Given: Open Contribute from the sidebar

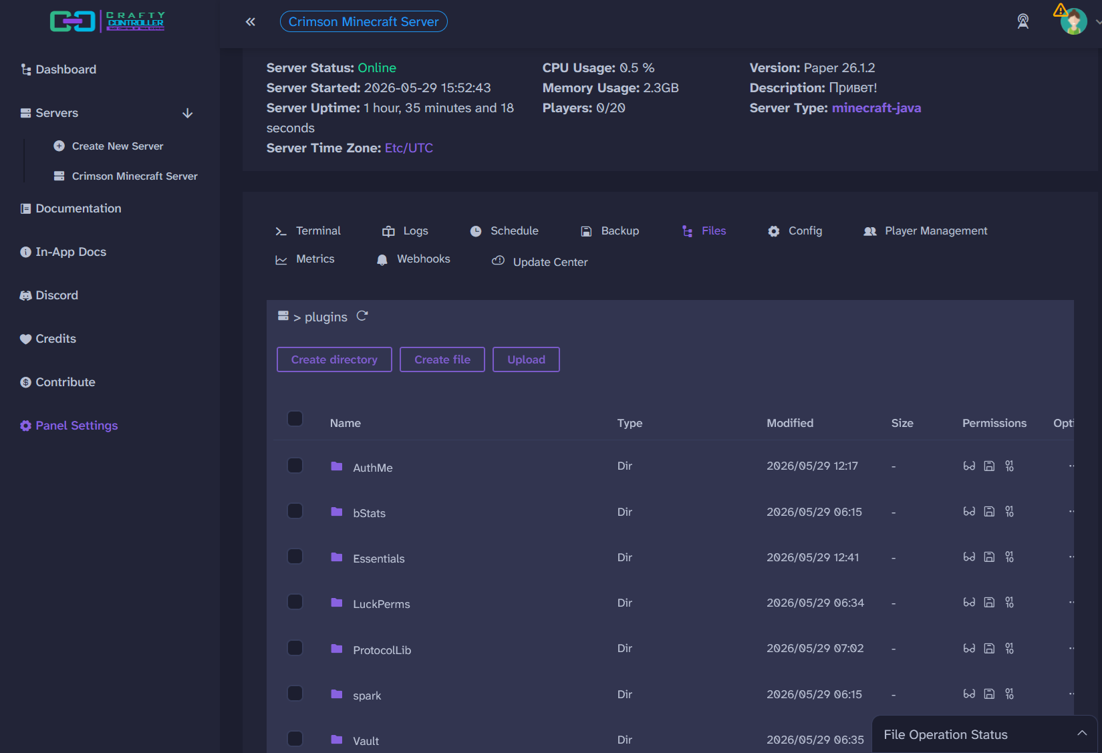Looking at the screenshot, I should [x=58, y=382].
